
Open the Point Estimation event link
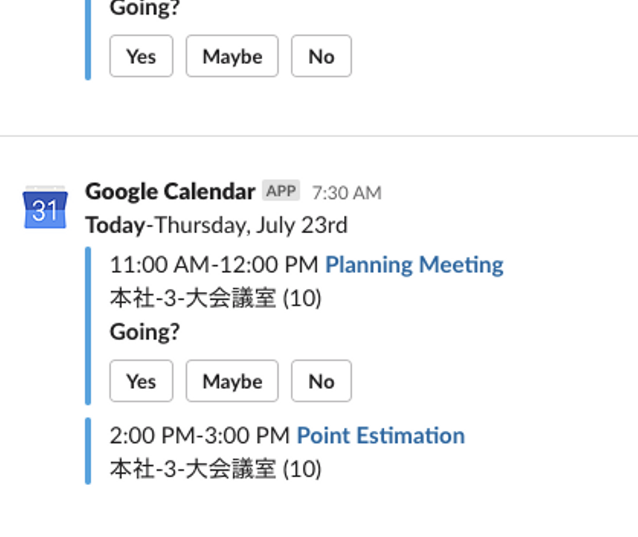[381, 436]
